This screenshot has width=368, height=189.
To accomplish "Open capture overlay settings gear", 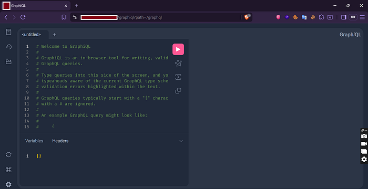I will [x=364, y=160].
